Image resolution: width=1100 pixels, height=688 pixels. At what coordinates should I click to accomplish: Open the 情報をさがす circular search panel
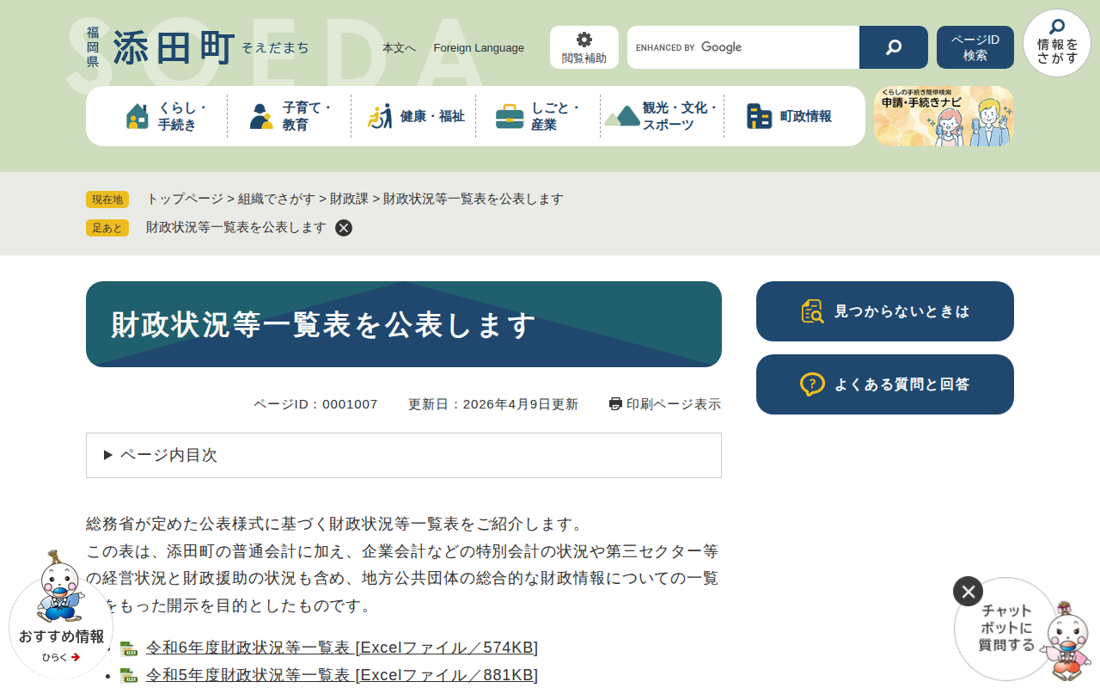[x=1056, y=43]
